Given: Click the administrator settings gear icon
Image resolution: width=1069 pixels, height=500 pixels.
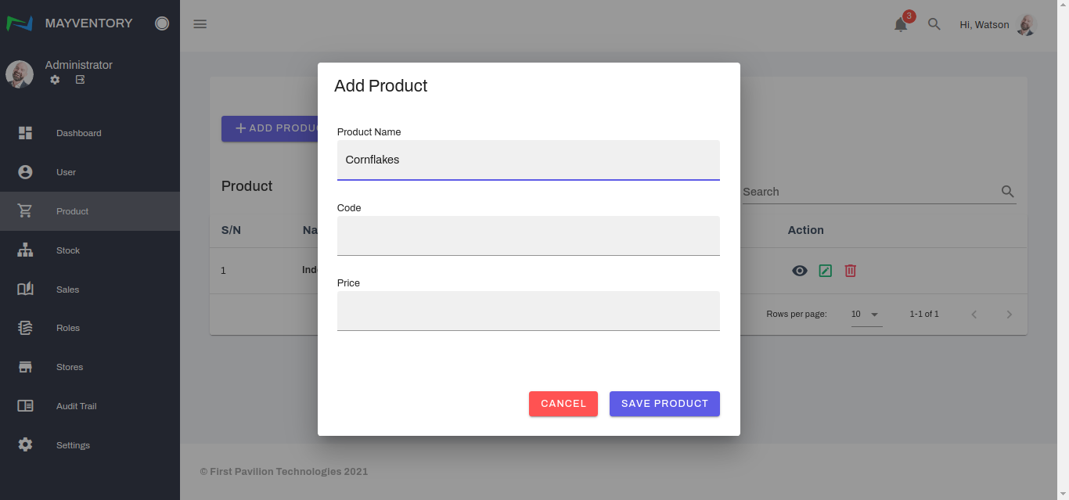Looking at the screenshot, I should (x=55, y=80).
